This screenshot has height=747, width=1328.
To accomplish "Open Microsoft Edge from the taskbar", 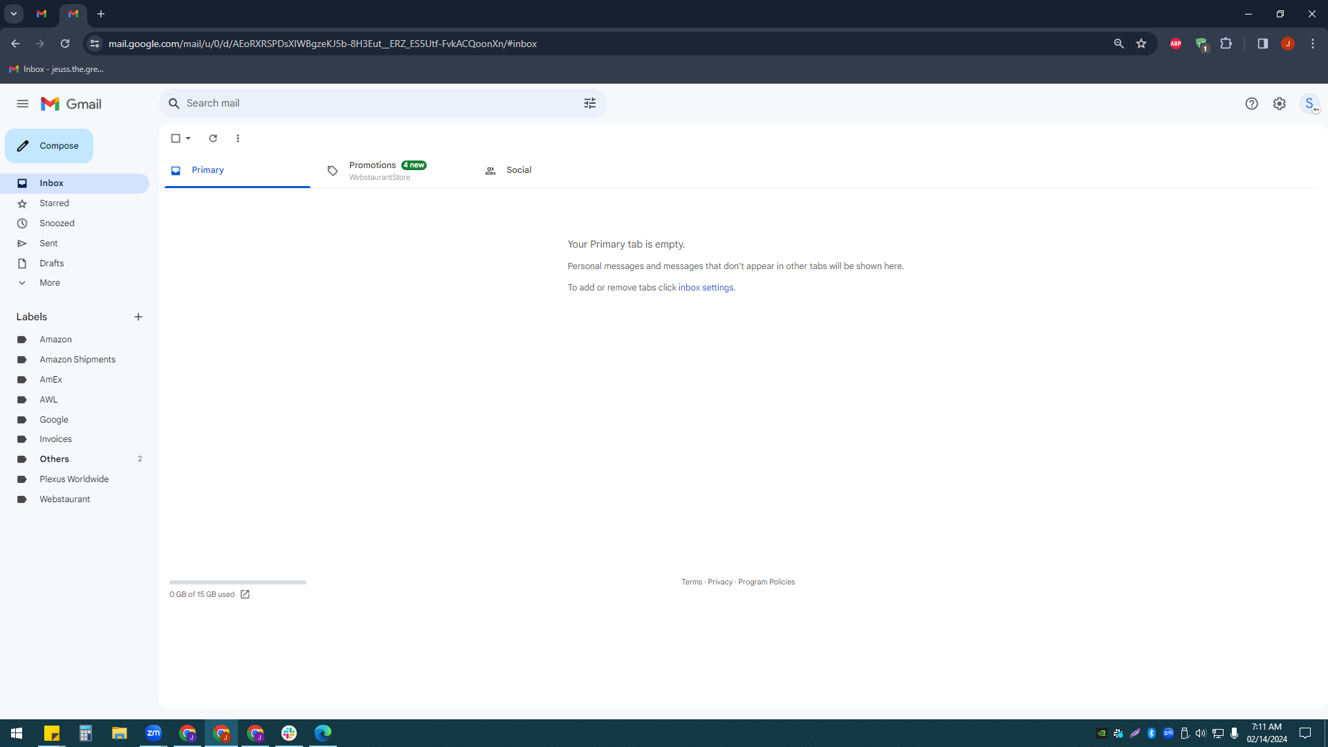I will 323,732.
